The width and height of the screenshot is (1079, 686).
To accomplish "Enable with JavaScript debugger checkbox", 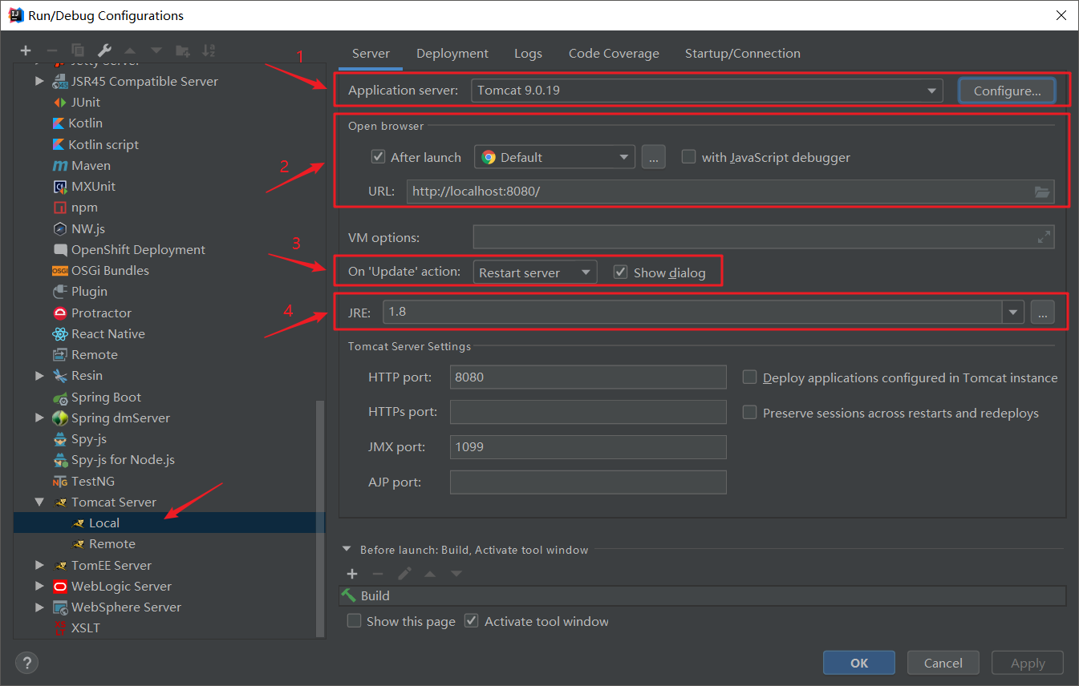I will pyautogui.click(x=688, y=157).
